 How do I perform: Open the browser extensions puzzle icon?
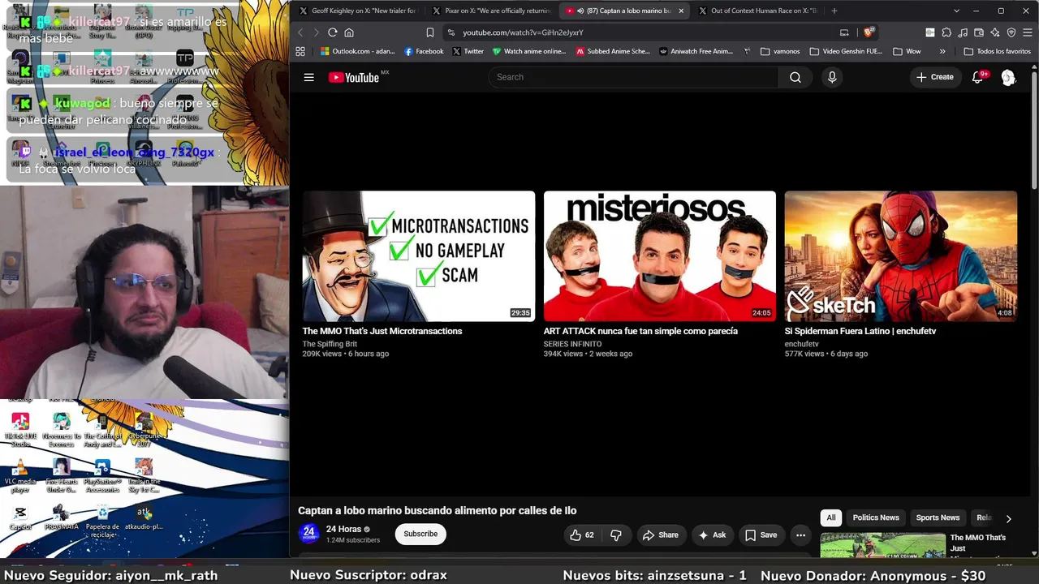pos(946,32)
